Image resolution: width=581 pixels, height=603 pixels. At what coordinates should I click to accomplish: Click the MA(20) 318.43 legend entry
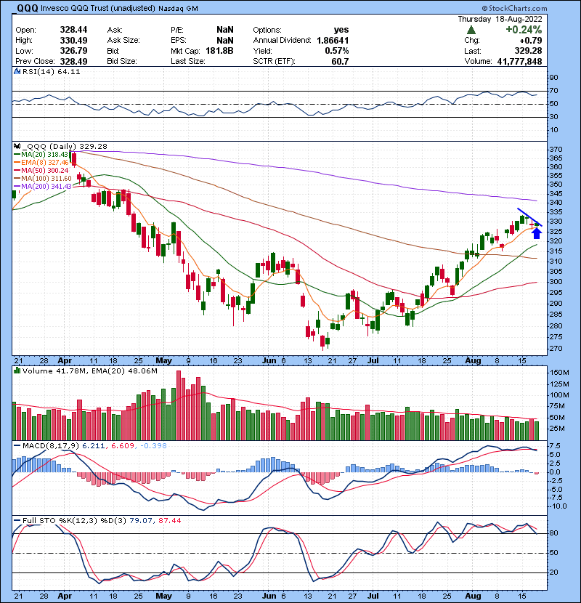point(44,155)
